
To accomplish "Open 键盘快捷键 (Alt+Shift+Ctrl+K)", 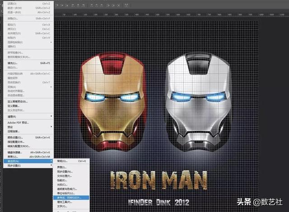I will coord(28,152).
